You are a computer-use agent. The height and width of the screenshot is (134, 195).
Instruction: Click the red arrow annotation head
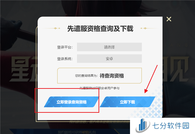tap(146, 91)
